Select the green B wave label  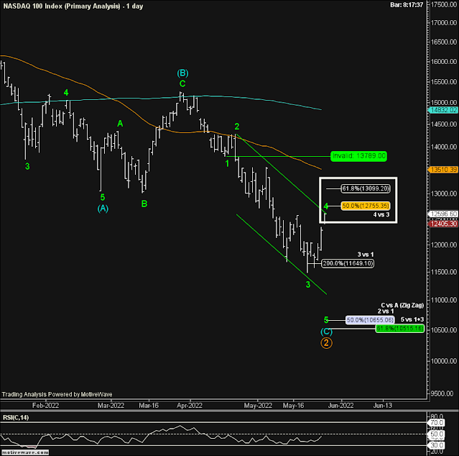pos(144,204)
